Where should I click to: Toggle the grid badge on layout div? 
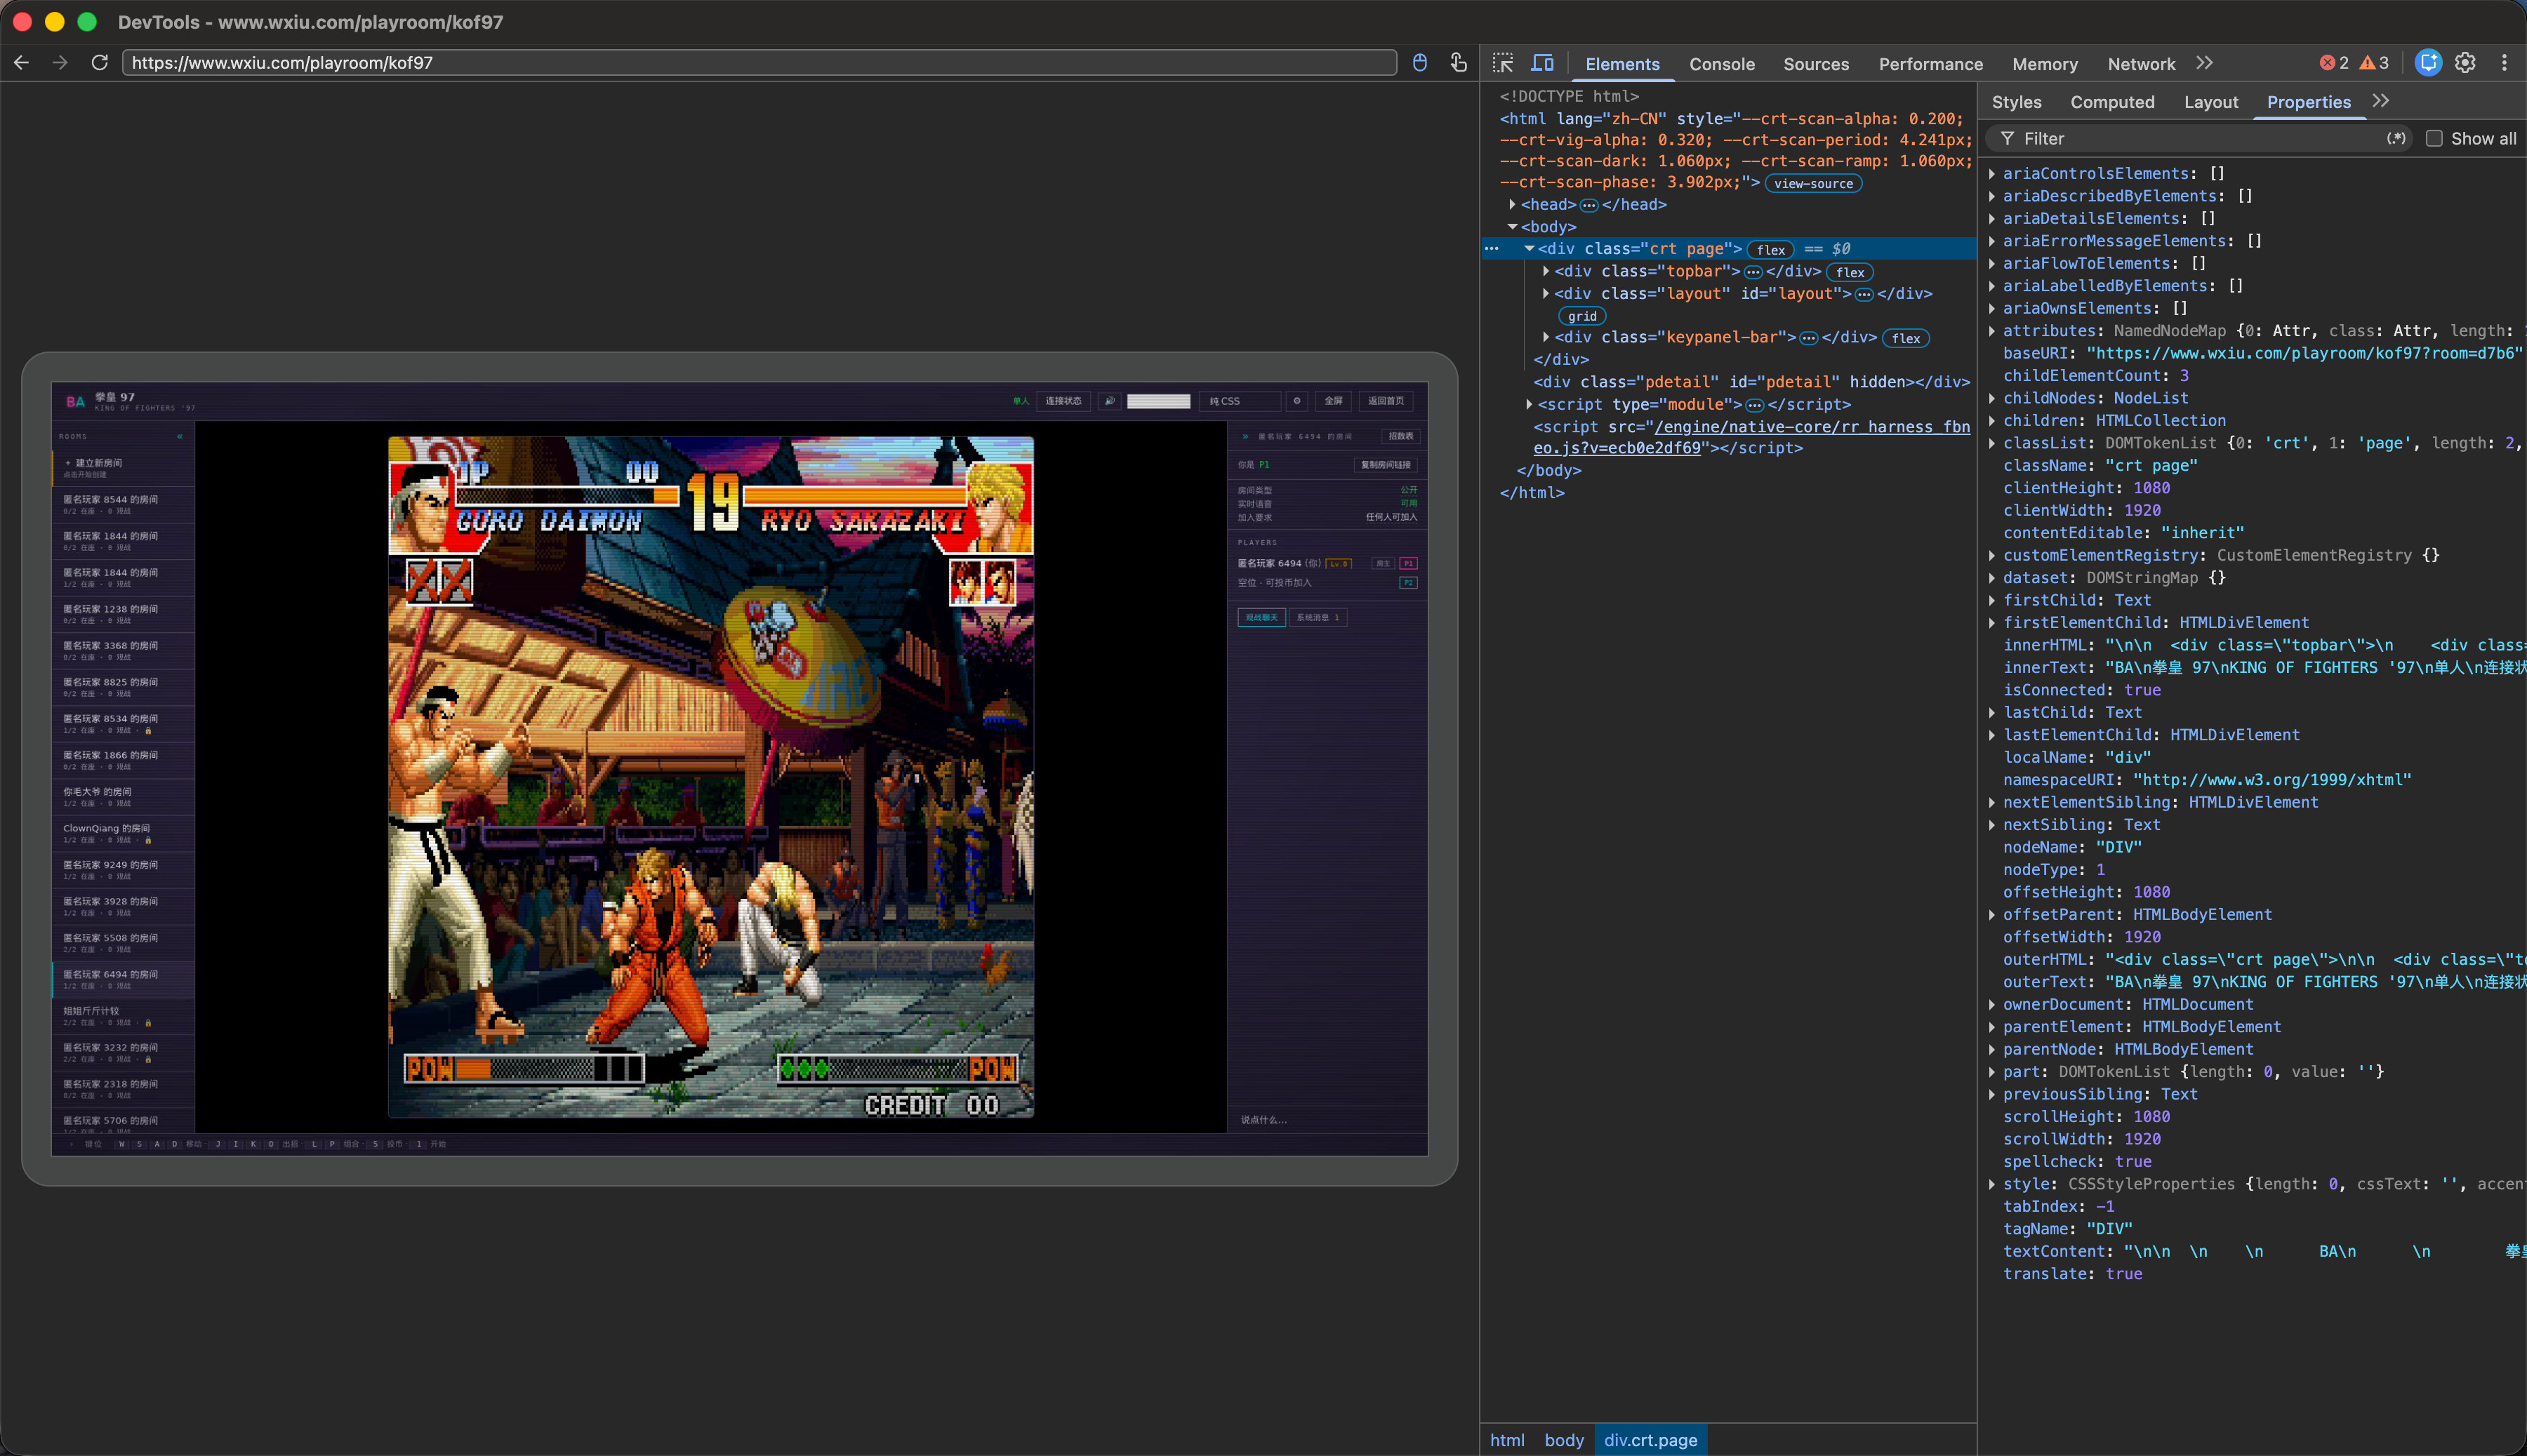click(x=1581, y=316)
